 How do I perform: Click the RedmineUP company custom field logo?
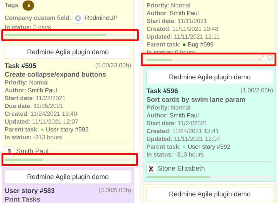(78, 18)
